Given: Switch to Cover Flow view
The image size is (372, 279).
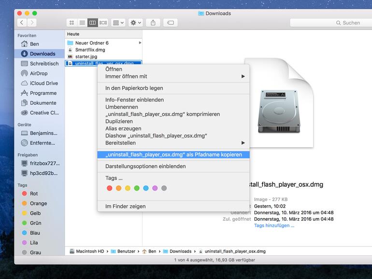Looking at the screenshot, I should click(x=103, y=23).
